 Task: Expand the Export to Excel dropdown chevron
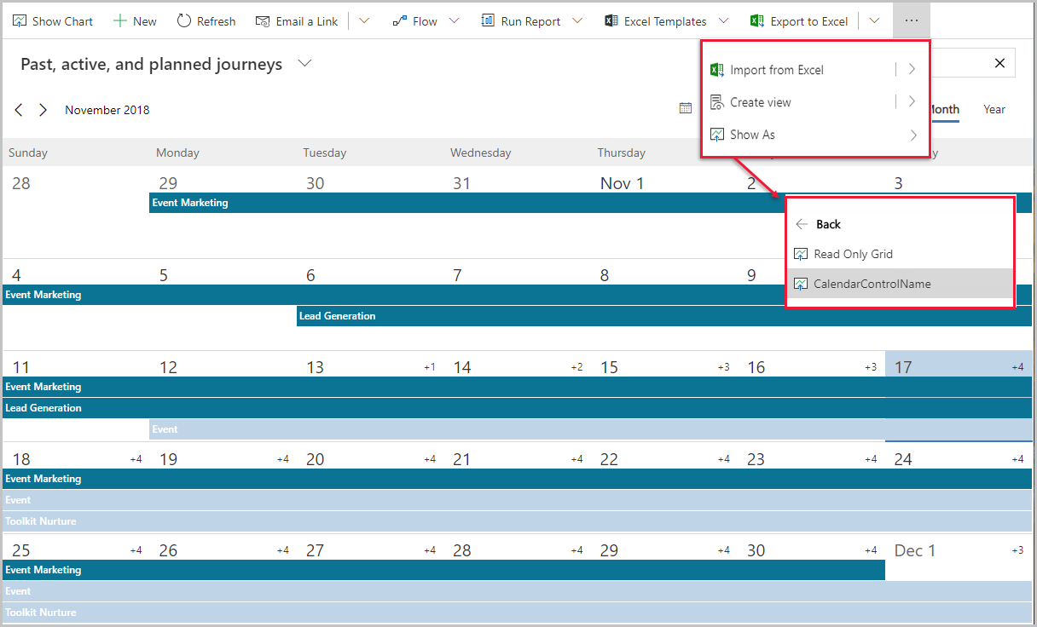point(874,21)
